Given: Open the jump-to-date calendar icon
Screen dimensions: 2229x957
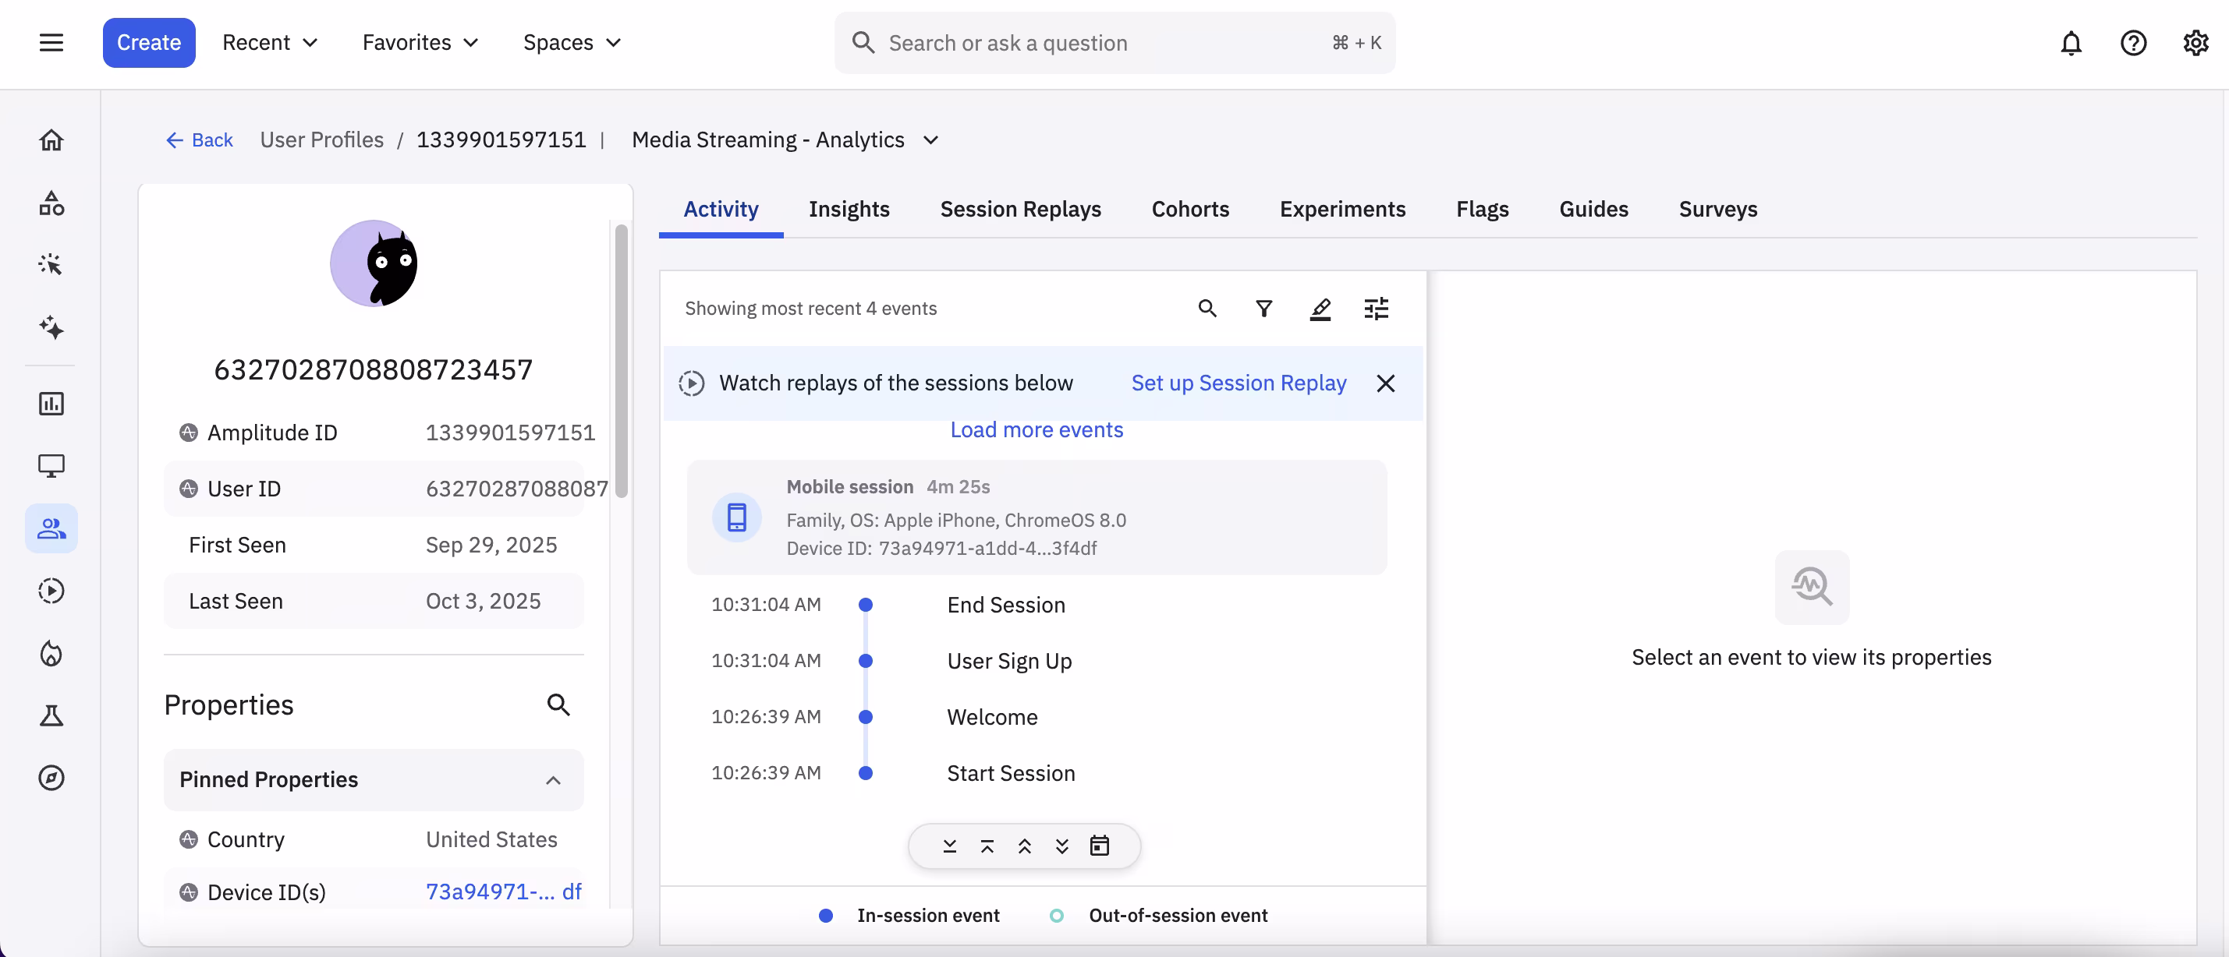Looking at the screenshot, I should [x=1099, y=846].
